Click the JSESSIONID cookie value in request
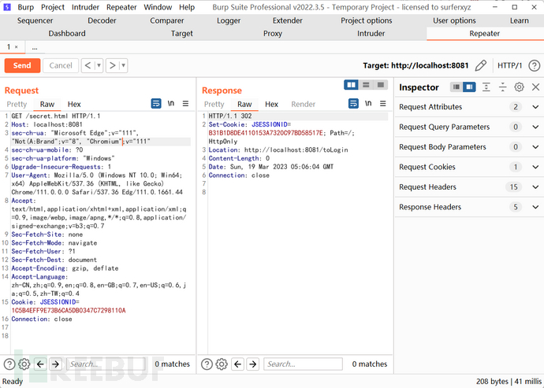This screenshot has width=544, height=388. [69, 310]
